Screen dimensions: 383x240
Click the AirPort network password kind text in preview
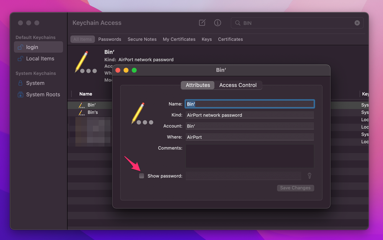pyautogui.click(x=146, y=60)
